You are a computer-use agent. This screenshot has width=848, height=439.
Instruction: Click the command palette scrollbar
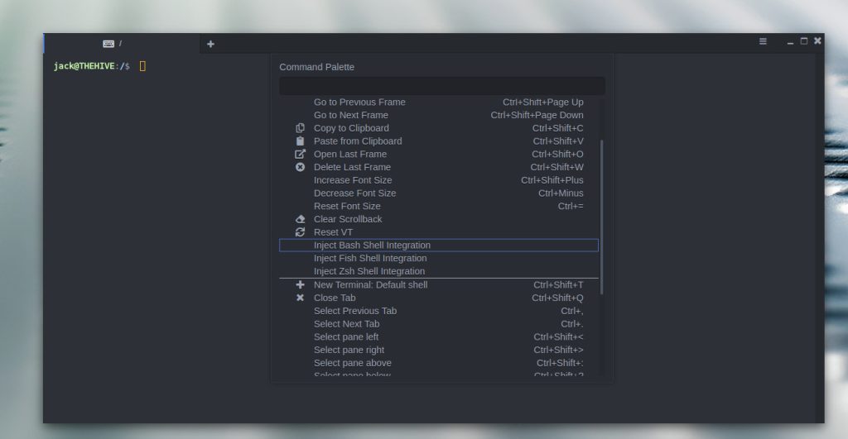(x=602, y=215)
